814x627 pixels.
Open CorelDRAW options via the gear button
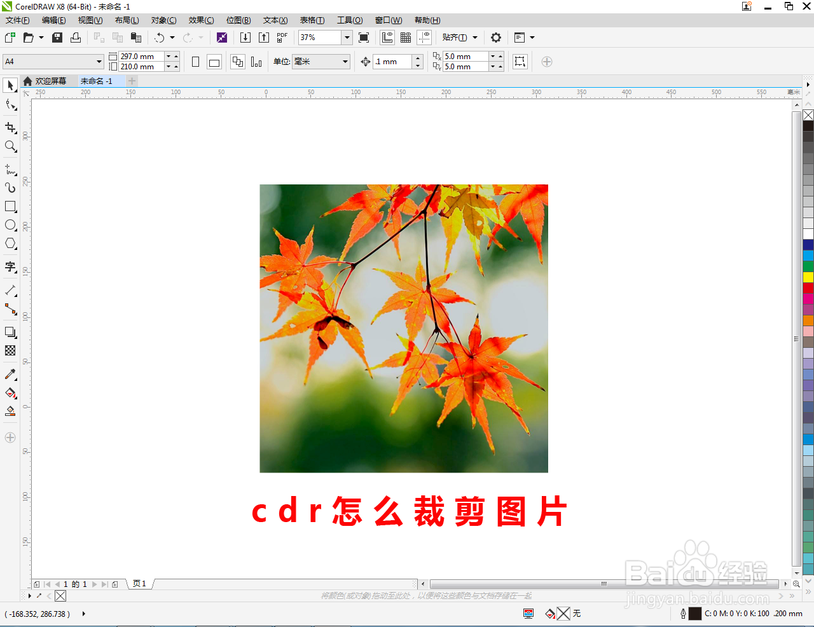(496, 38)
